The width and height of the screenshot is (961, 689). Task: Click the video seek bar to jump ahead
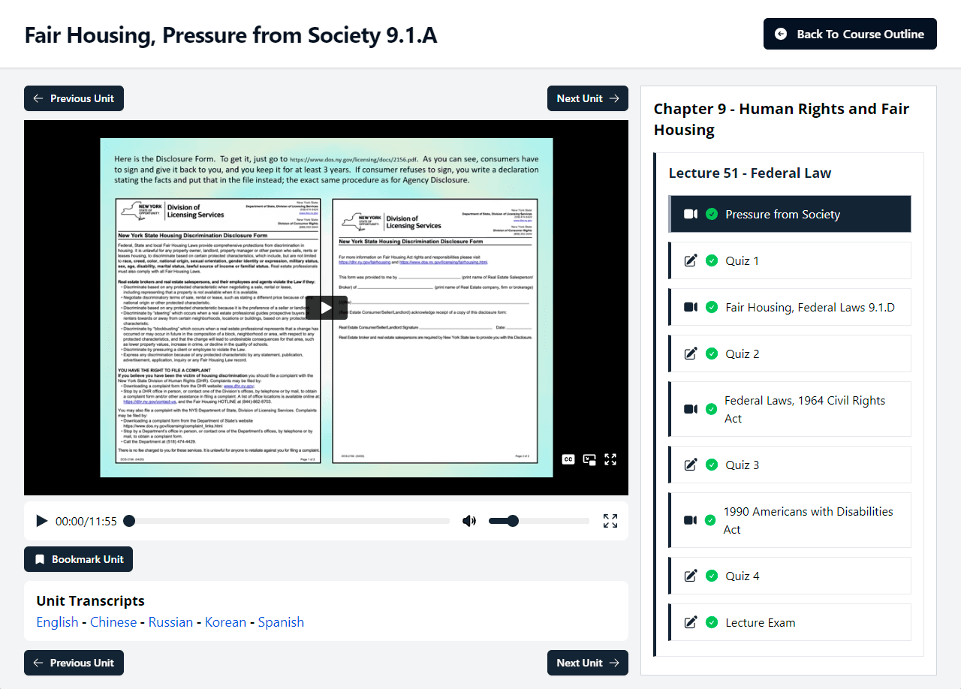pyautogui.click(x=300, y=520)
